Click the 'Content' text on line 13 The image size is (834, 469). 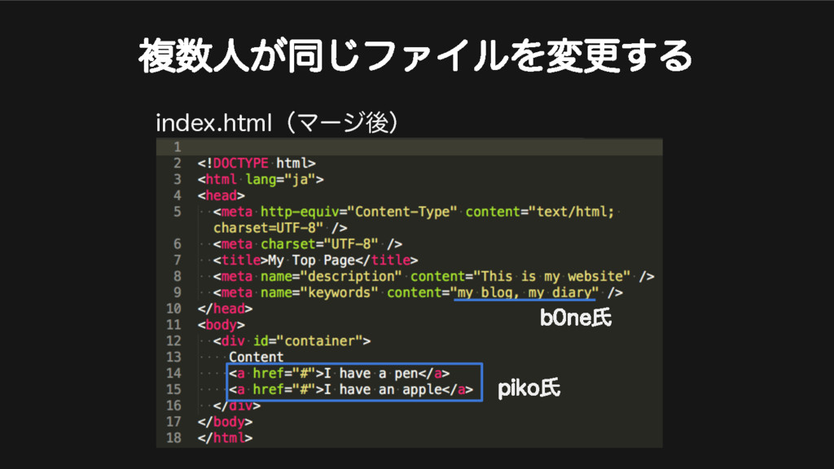pyautogui.click(x=257, y=357)
